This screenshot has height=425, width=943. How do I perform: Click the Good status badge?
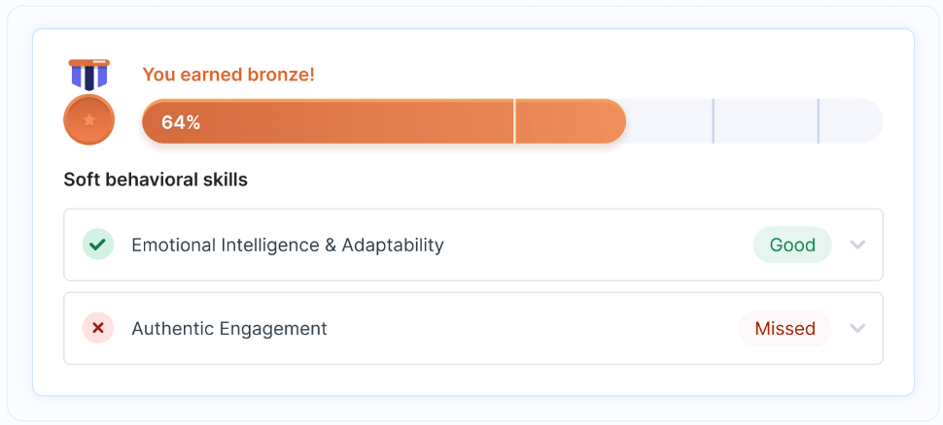[792, 245]
